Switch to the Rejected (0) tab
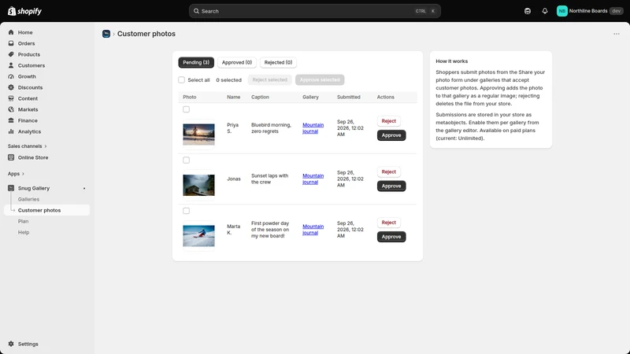 tap(278, 62)
